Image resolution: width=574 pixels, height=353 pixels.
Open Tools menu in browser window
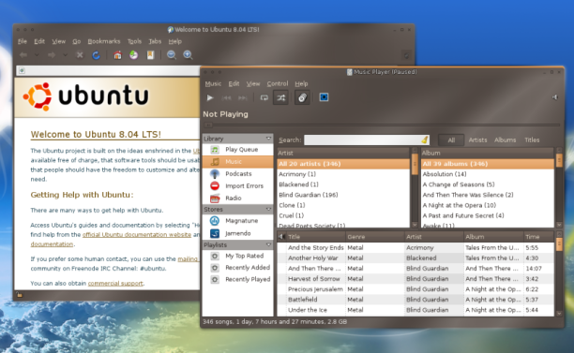(x=134, y=41)
